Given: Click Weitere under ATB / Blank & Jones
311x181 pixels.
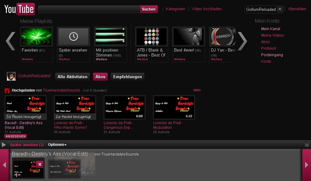Looking at the screenshot, I should [142, 59].
